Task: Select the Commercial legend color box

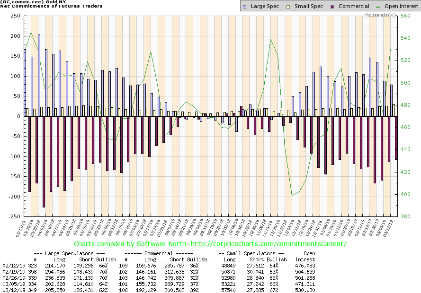Action: point(320,6)
